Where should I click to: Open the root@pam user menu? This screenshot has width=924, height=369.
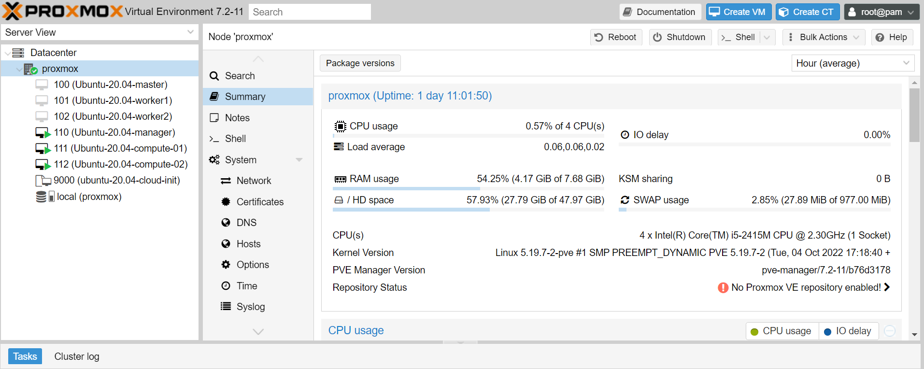pyautogui.click(x=881, y=12)
